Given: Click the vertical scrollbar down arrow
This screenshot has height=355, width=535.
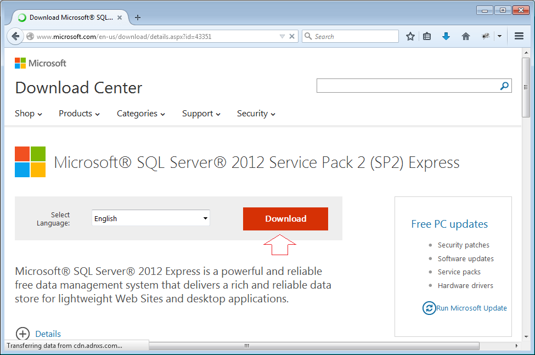Looking at the screenshot, I should coord(526,336).
